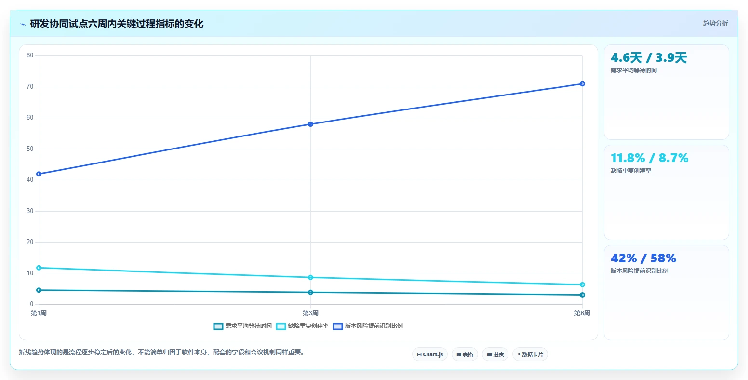Click the 第1周 x-axis label
Viewport: 748px width, 380px height.
click(x=39, y=313)
